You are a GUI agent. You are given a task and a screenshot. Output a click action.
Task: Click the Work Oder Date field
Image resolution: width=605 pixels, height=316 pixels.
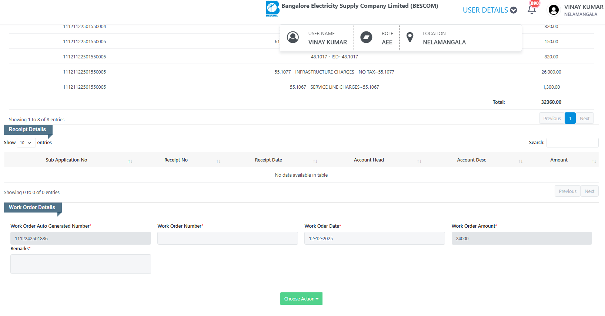point(375,238)
